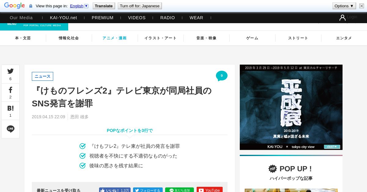Click the ニュース category tag
367x192 pixels.
pyautogui.click(x=43, y=76)
